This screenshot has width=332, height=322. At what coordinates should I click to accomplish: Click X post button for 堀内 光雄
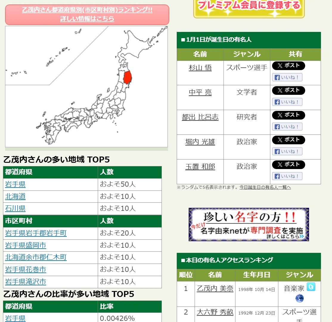pos(288,140)
